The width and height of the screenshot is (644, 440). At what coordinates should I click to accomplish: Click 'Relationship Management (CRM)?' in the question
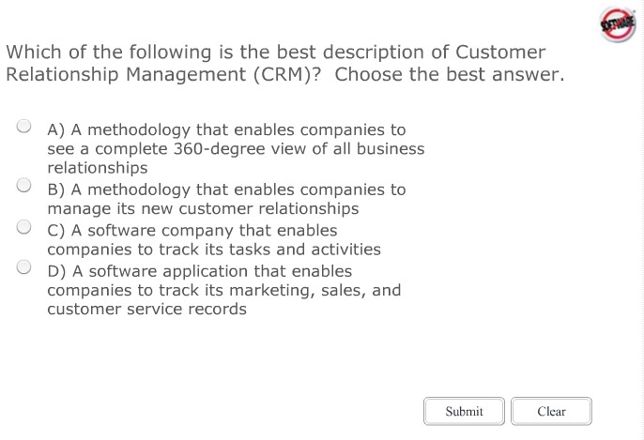[x=163, y=74]
